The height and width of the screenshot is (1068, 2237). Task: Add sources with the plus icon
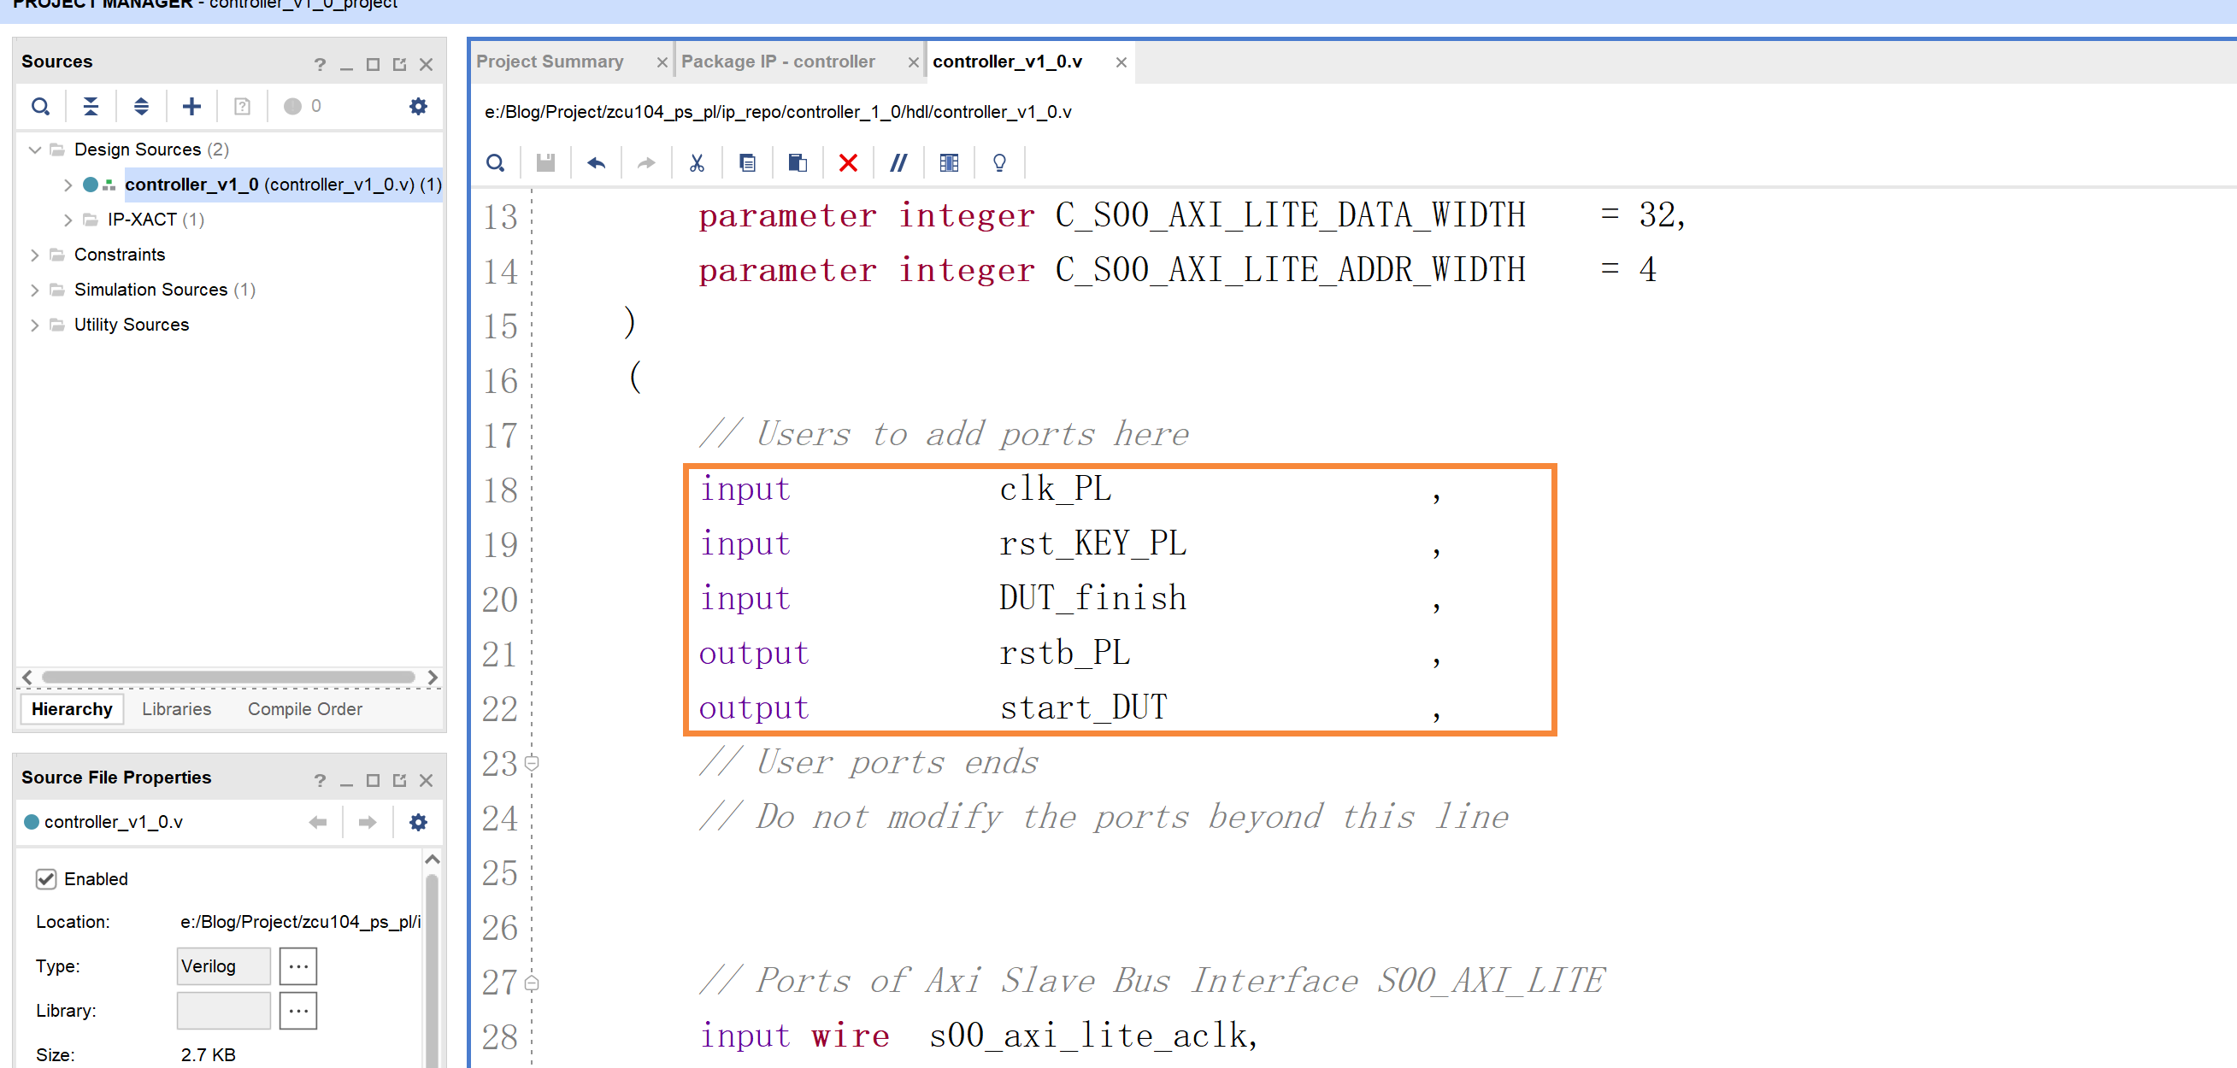click(x=191, y=106)
